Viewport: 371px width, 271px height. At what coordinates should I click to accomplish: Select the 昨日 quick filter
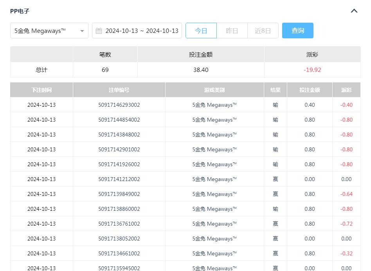tap(232, 31)
